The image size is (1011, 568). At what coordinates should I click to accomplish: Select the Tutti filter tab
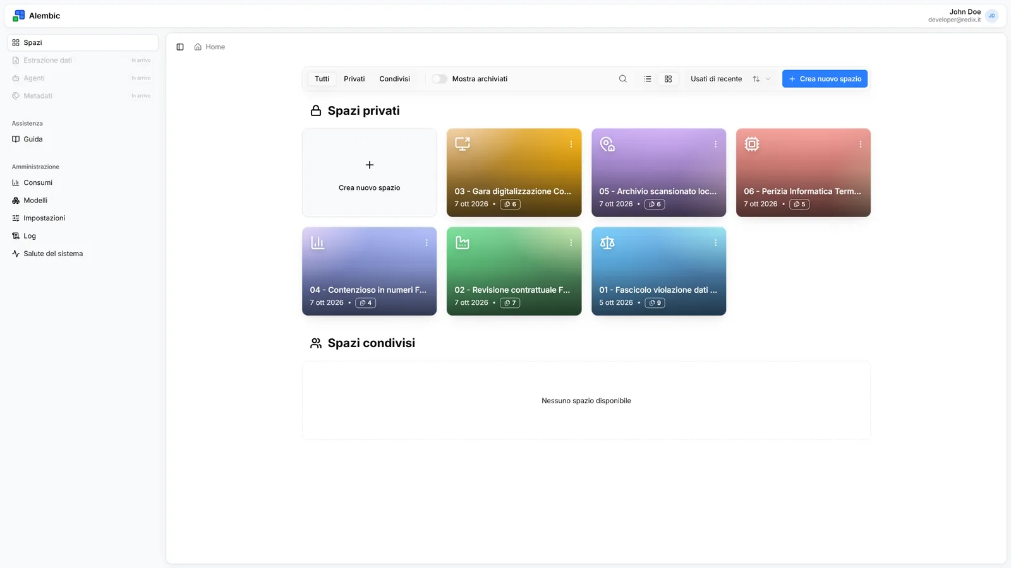point(322,79)
